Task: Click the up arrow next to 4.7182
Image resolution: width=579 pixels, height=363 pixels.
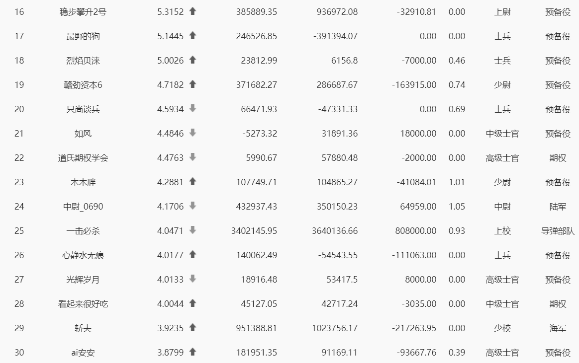Action: [193, 84]
